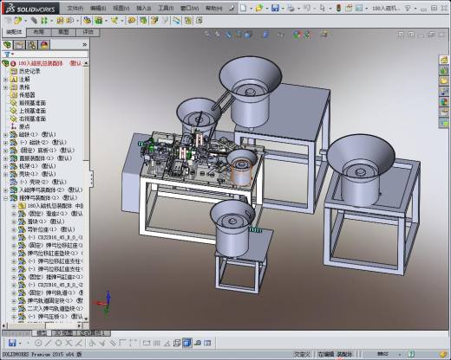
Task: Click the Print icon in top toolbar
Action: click(291, 9)
